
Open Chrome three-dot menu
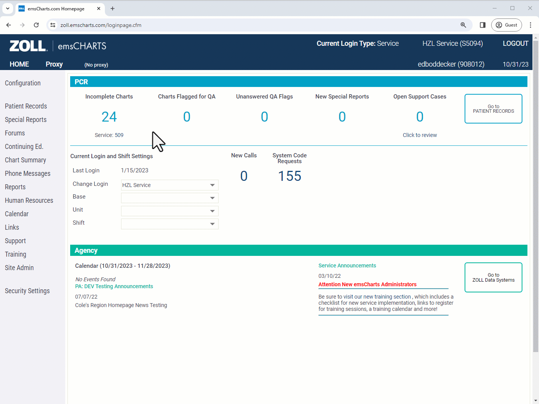[531, 25]
